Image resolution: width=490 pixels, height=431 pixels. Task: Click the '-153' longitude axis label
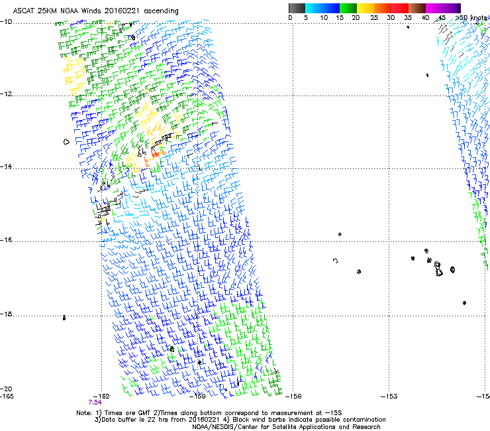pyautogui.click(x=389, y=396)
